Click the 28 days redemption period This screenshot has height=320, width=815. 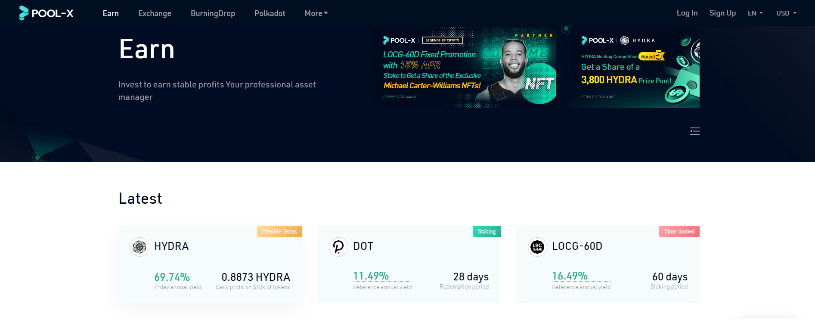pos(471,277)
